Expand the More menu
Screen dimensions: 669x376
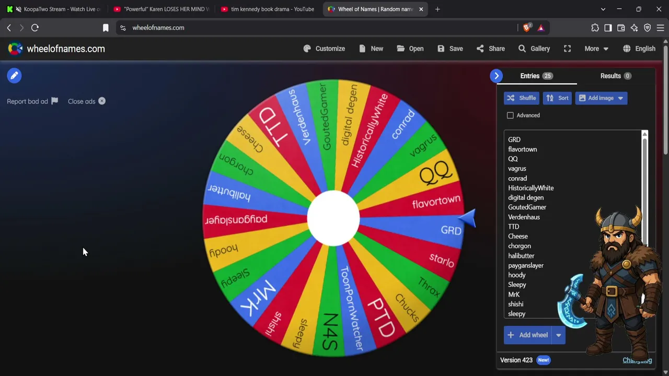596,49
